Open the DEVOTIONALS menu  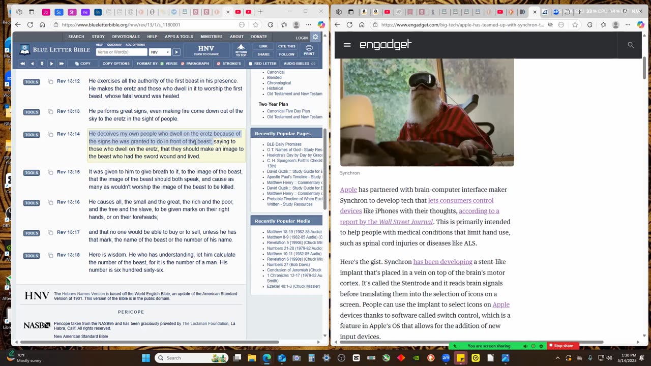coord(126,37)
